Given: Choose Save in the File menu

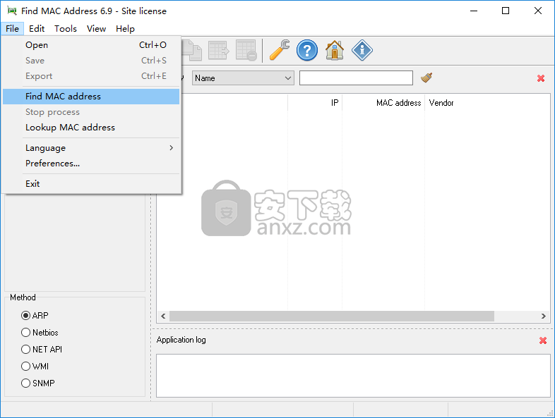Looking at the screenshot, I should [x=91, y=61].
